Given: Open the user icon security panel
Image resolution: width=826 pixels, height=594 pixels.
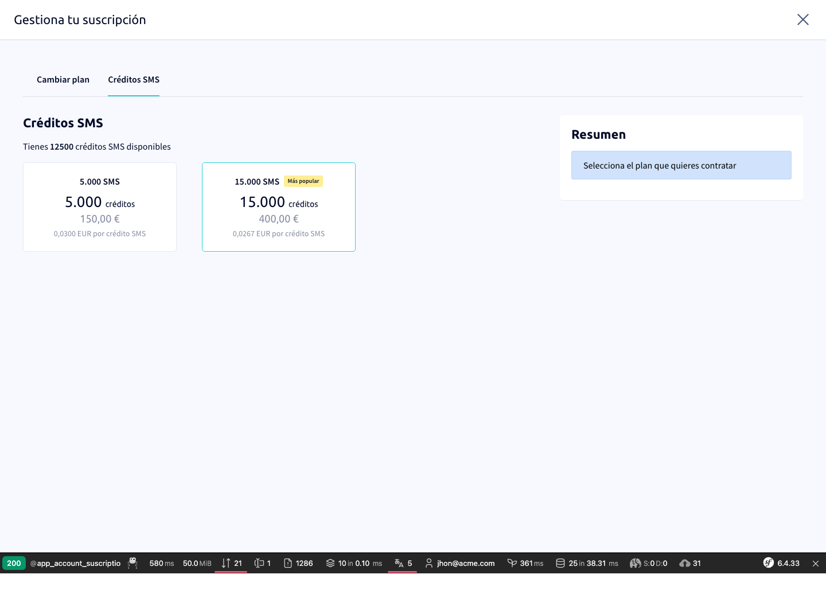Looking at the screenshot, I should click(429, 563).
